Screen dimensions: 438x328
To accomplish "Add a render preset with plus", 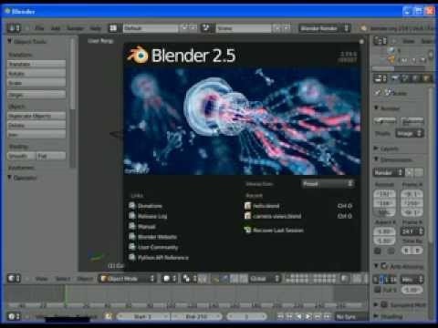I will [x=410, y=172].
